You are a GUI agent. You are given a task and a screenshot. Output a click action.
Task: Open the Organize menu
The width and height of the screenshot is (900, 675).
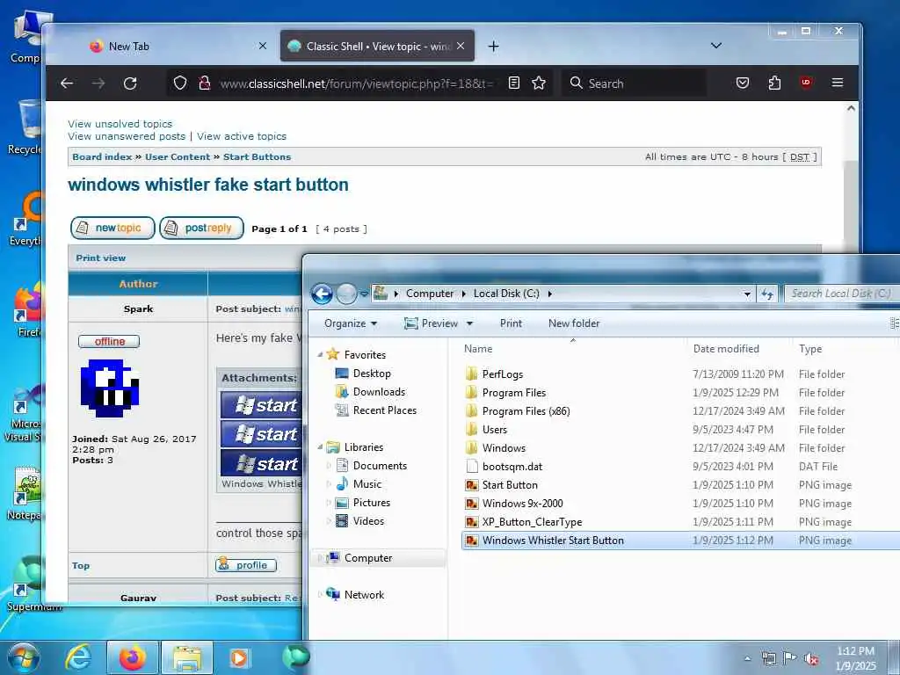(351, 323)
